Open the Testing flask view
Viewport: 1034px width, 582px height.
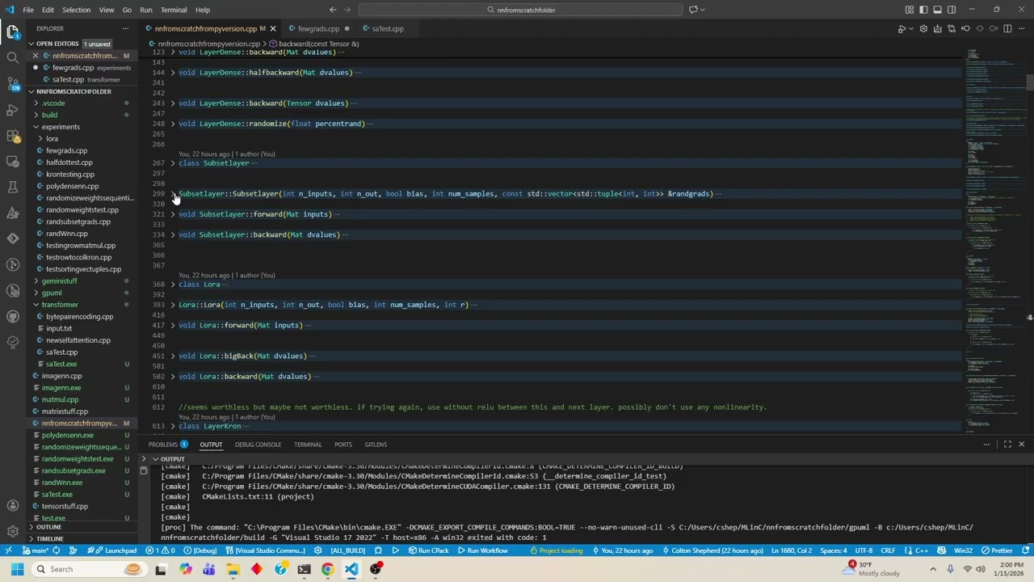pyautogui.click(x=13, y=188)
